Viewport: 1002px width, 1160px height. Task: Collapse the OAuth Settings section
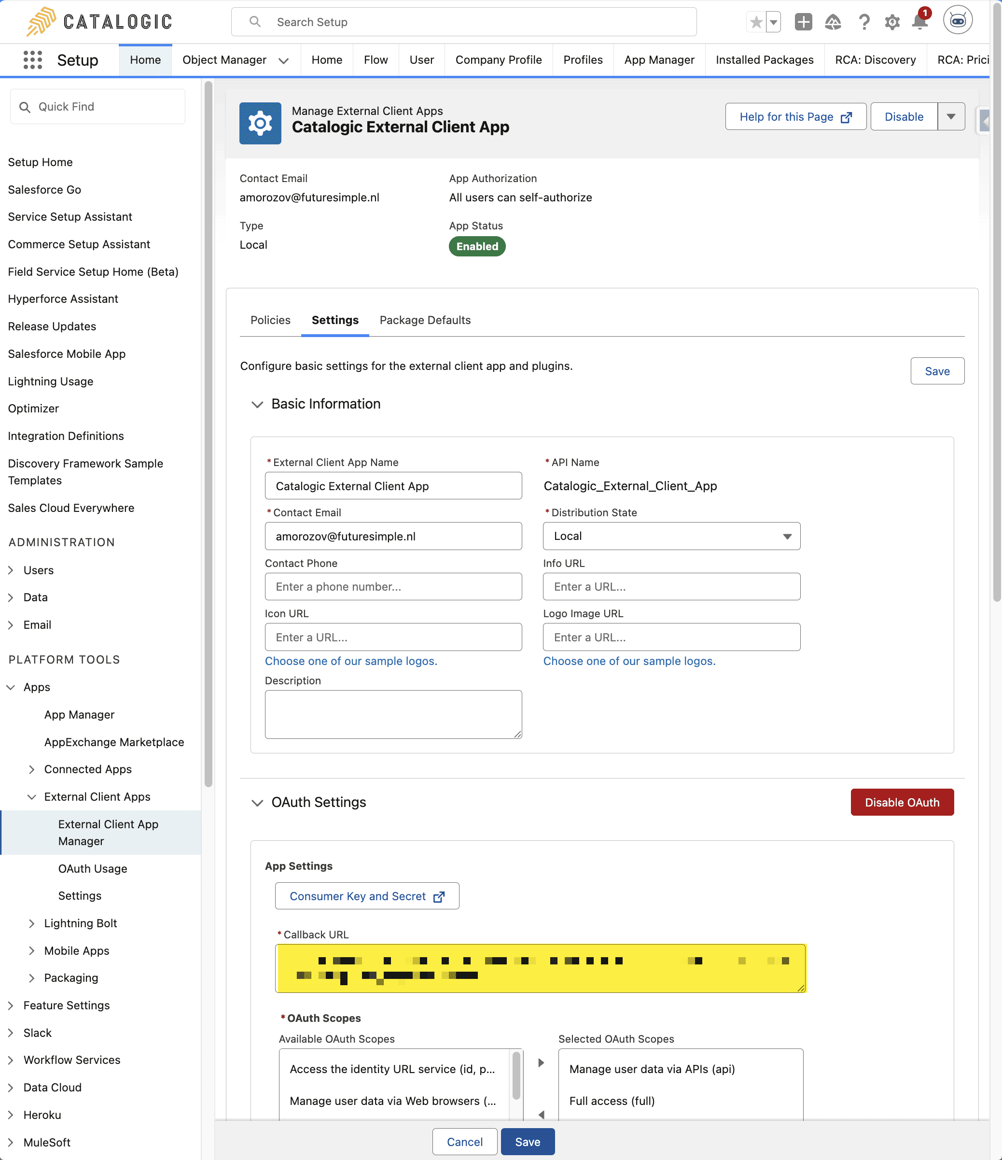pyautogui.click(x=257, y=803)
